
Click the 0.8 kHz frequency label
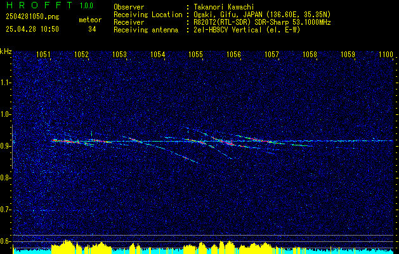(x=5, y=178)
